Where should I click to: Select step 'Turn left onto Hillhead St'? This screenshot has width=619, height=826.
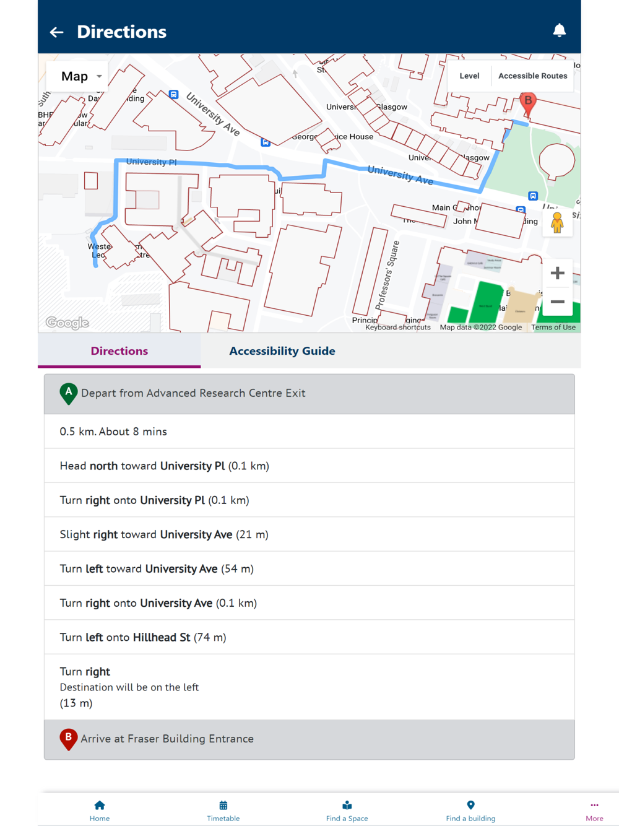tap(309, 637)
